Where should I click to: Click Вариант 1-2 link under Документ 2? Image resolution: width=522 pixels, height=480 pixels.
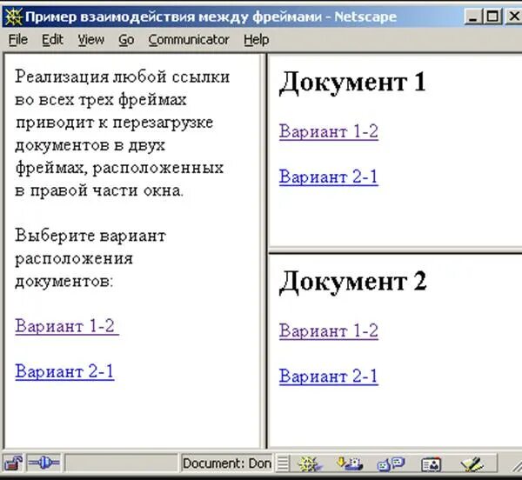click(x=329, y=330)
